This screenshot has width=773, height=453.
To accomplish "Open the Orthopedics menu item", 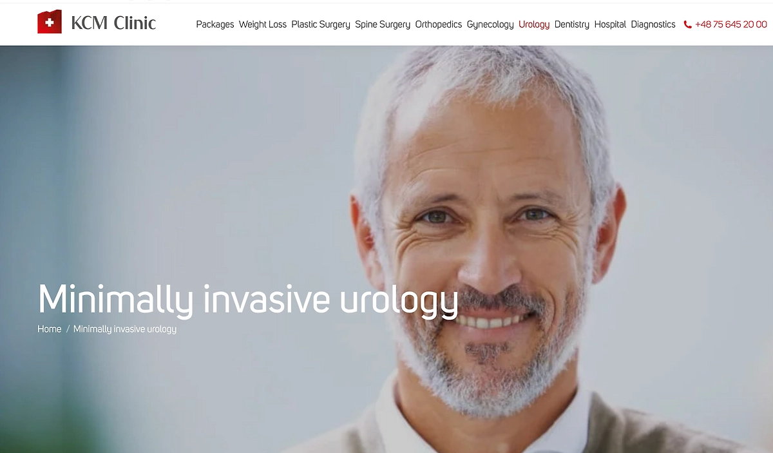I will coord(439,24).
